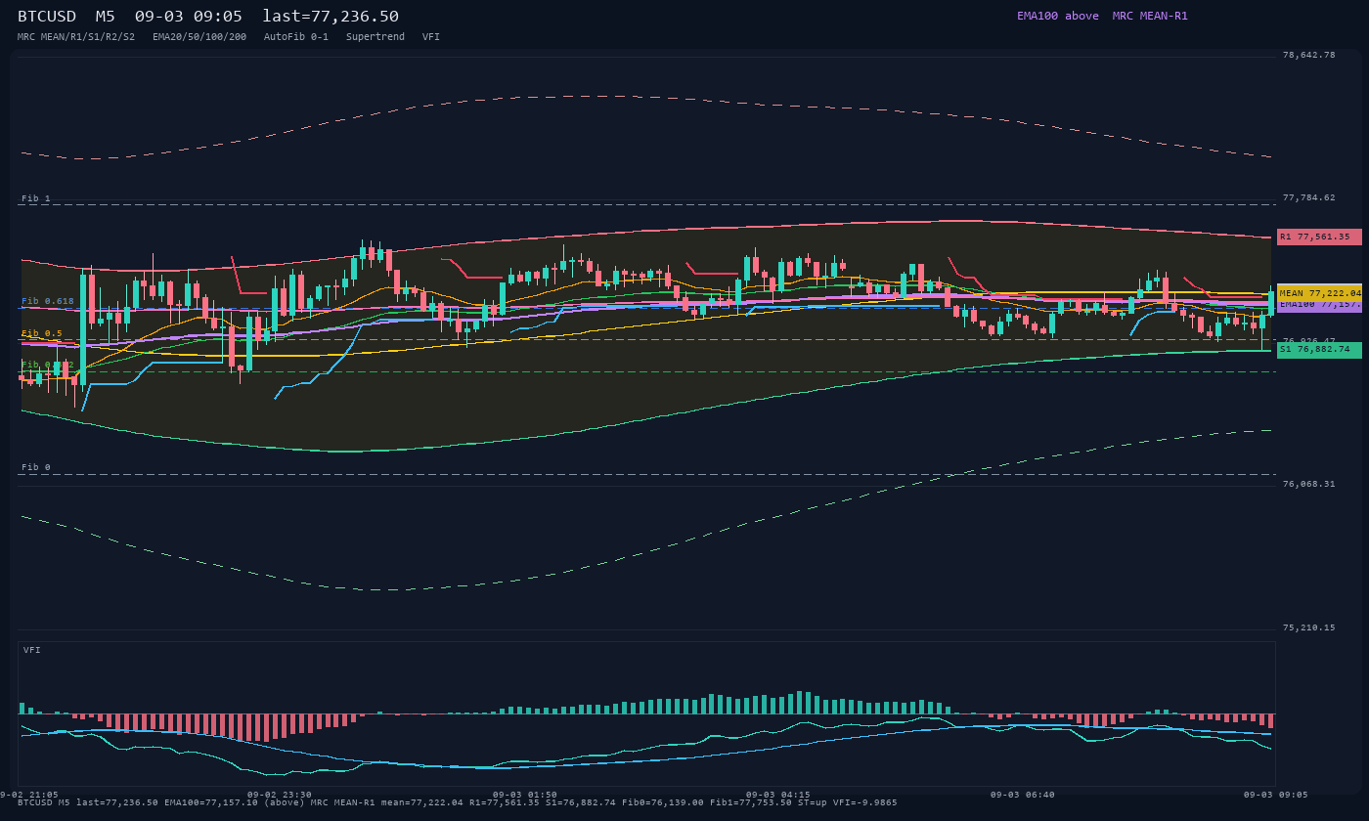
Task: Click the 'EMA100 above' status text
Action: coord(1057,16)
